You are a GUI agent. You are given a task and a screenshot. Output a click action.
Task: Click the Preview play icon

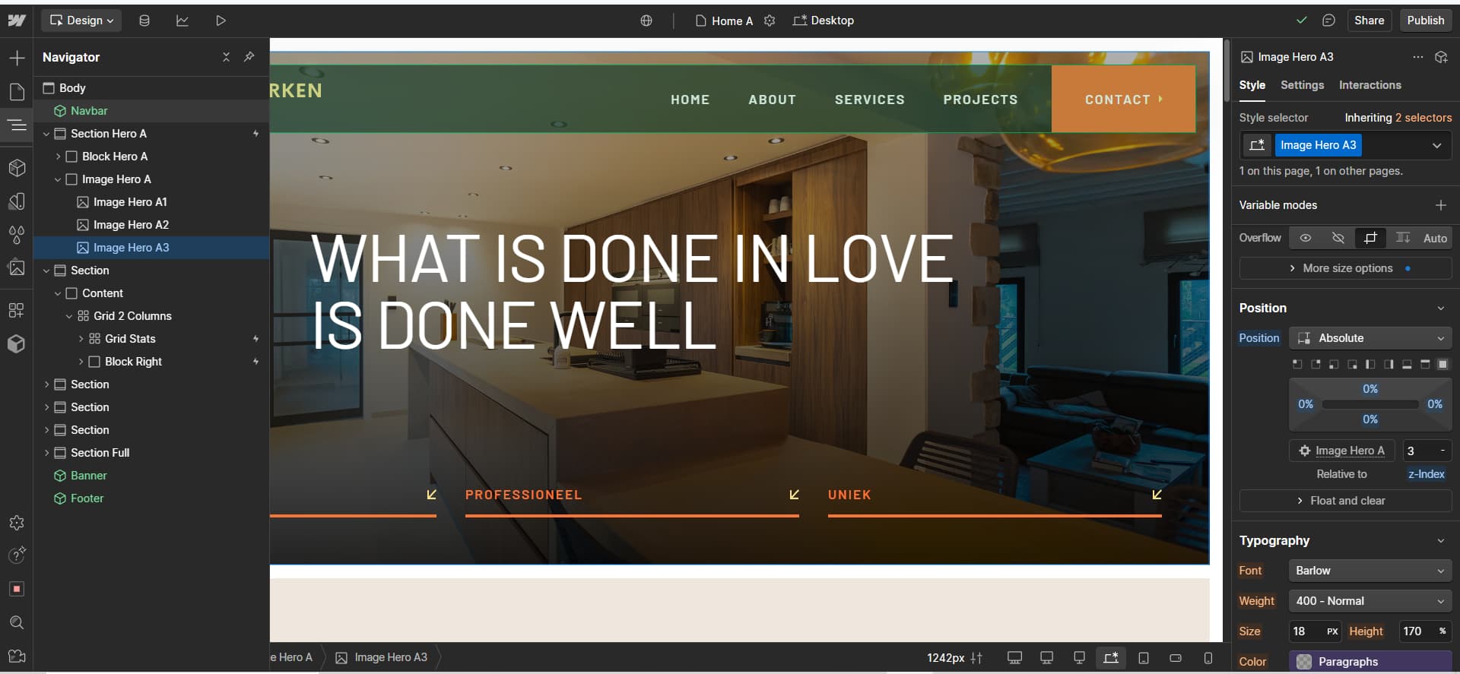(221, 21)
